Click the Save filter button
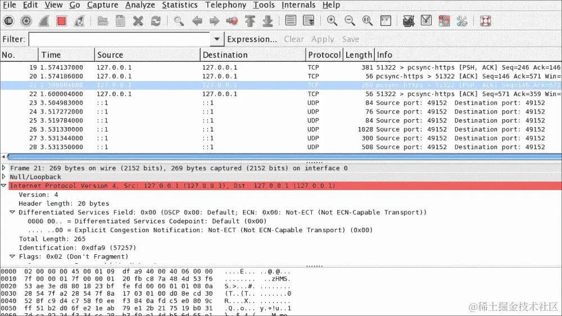The image size is (562, 316). (x=351, y=39)
